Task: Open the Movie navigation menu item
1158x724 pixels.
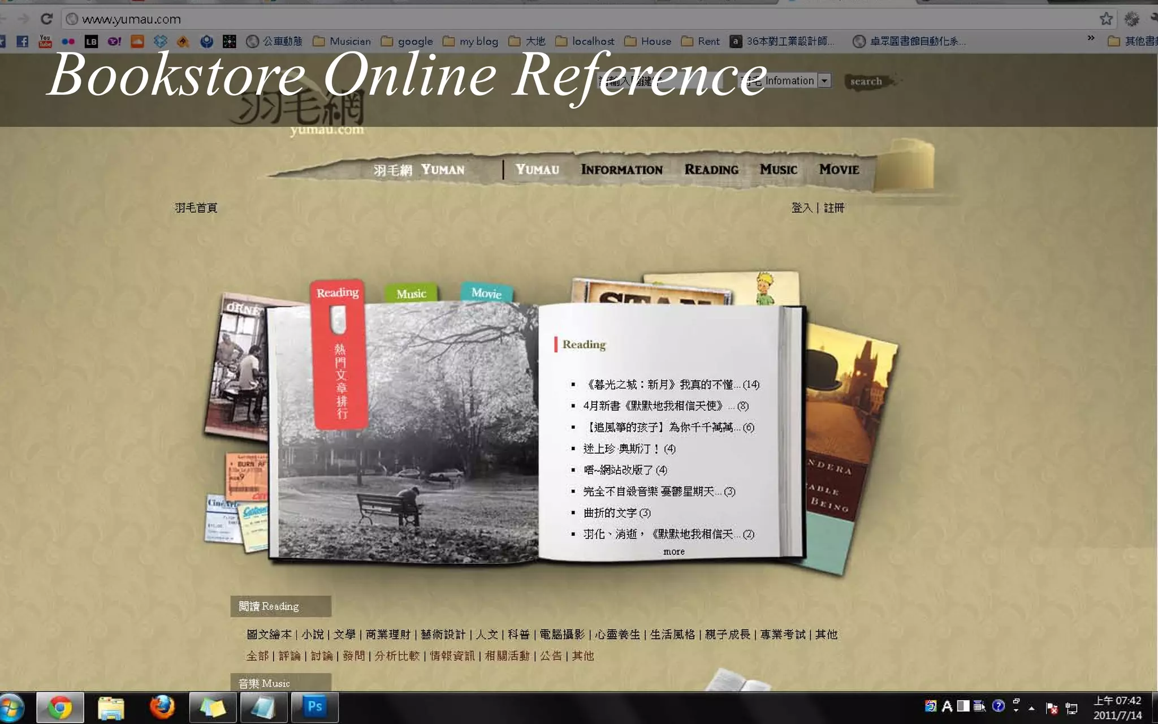Action: point(839,170)
